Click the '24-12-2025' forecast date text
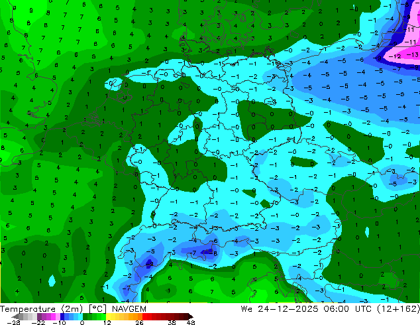This screenshot has height=325, width=420. coord(288,309)
